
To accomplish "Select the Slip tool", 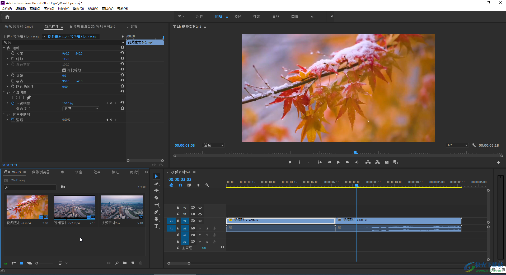I will [156, 205].
